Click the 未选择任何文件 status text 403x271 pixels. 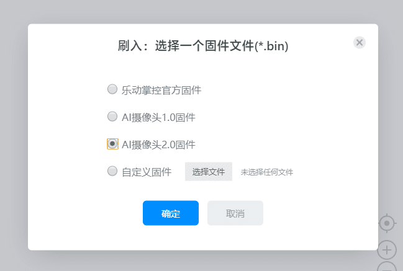click(x=267, y=172)
